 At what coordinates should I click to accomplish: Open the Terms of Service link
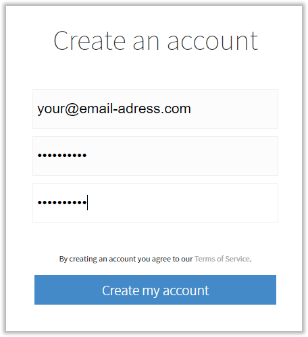(222, 259)
